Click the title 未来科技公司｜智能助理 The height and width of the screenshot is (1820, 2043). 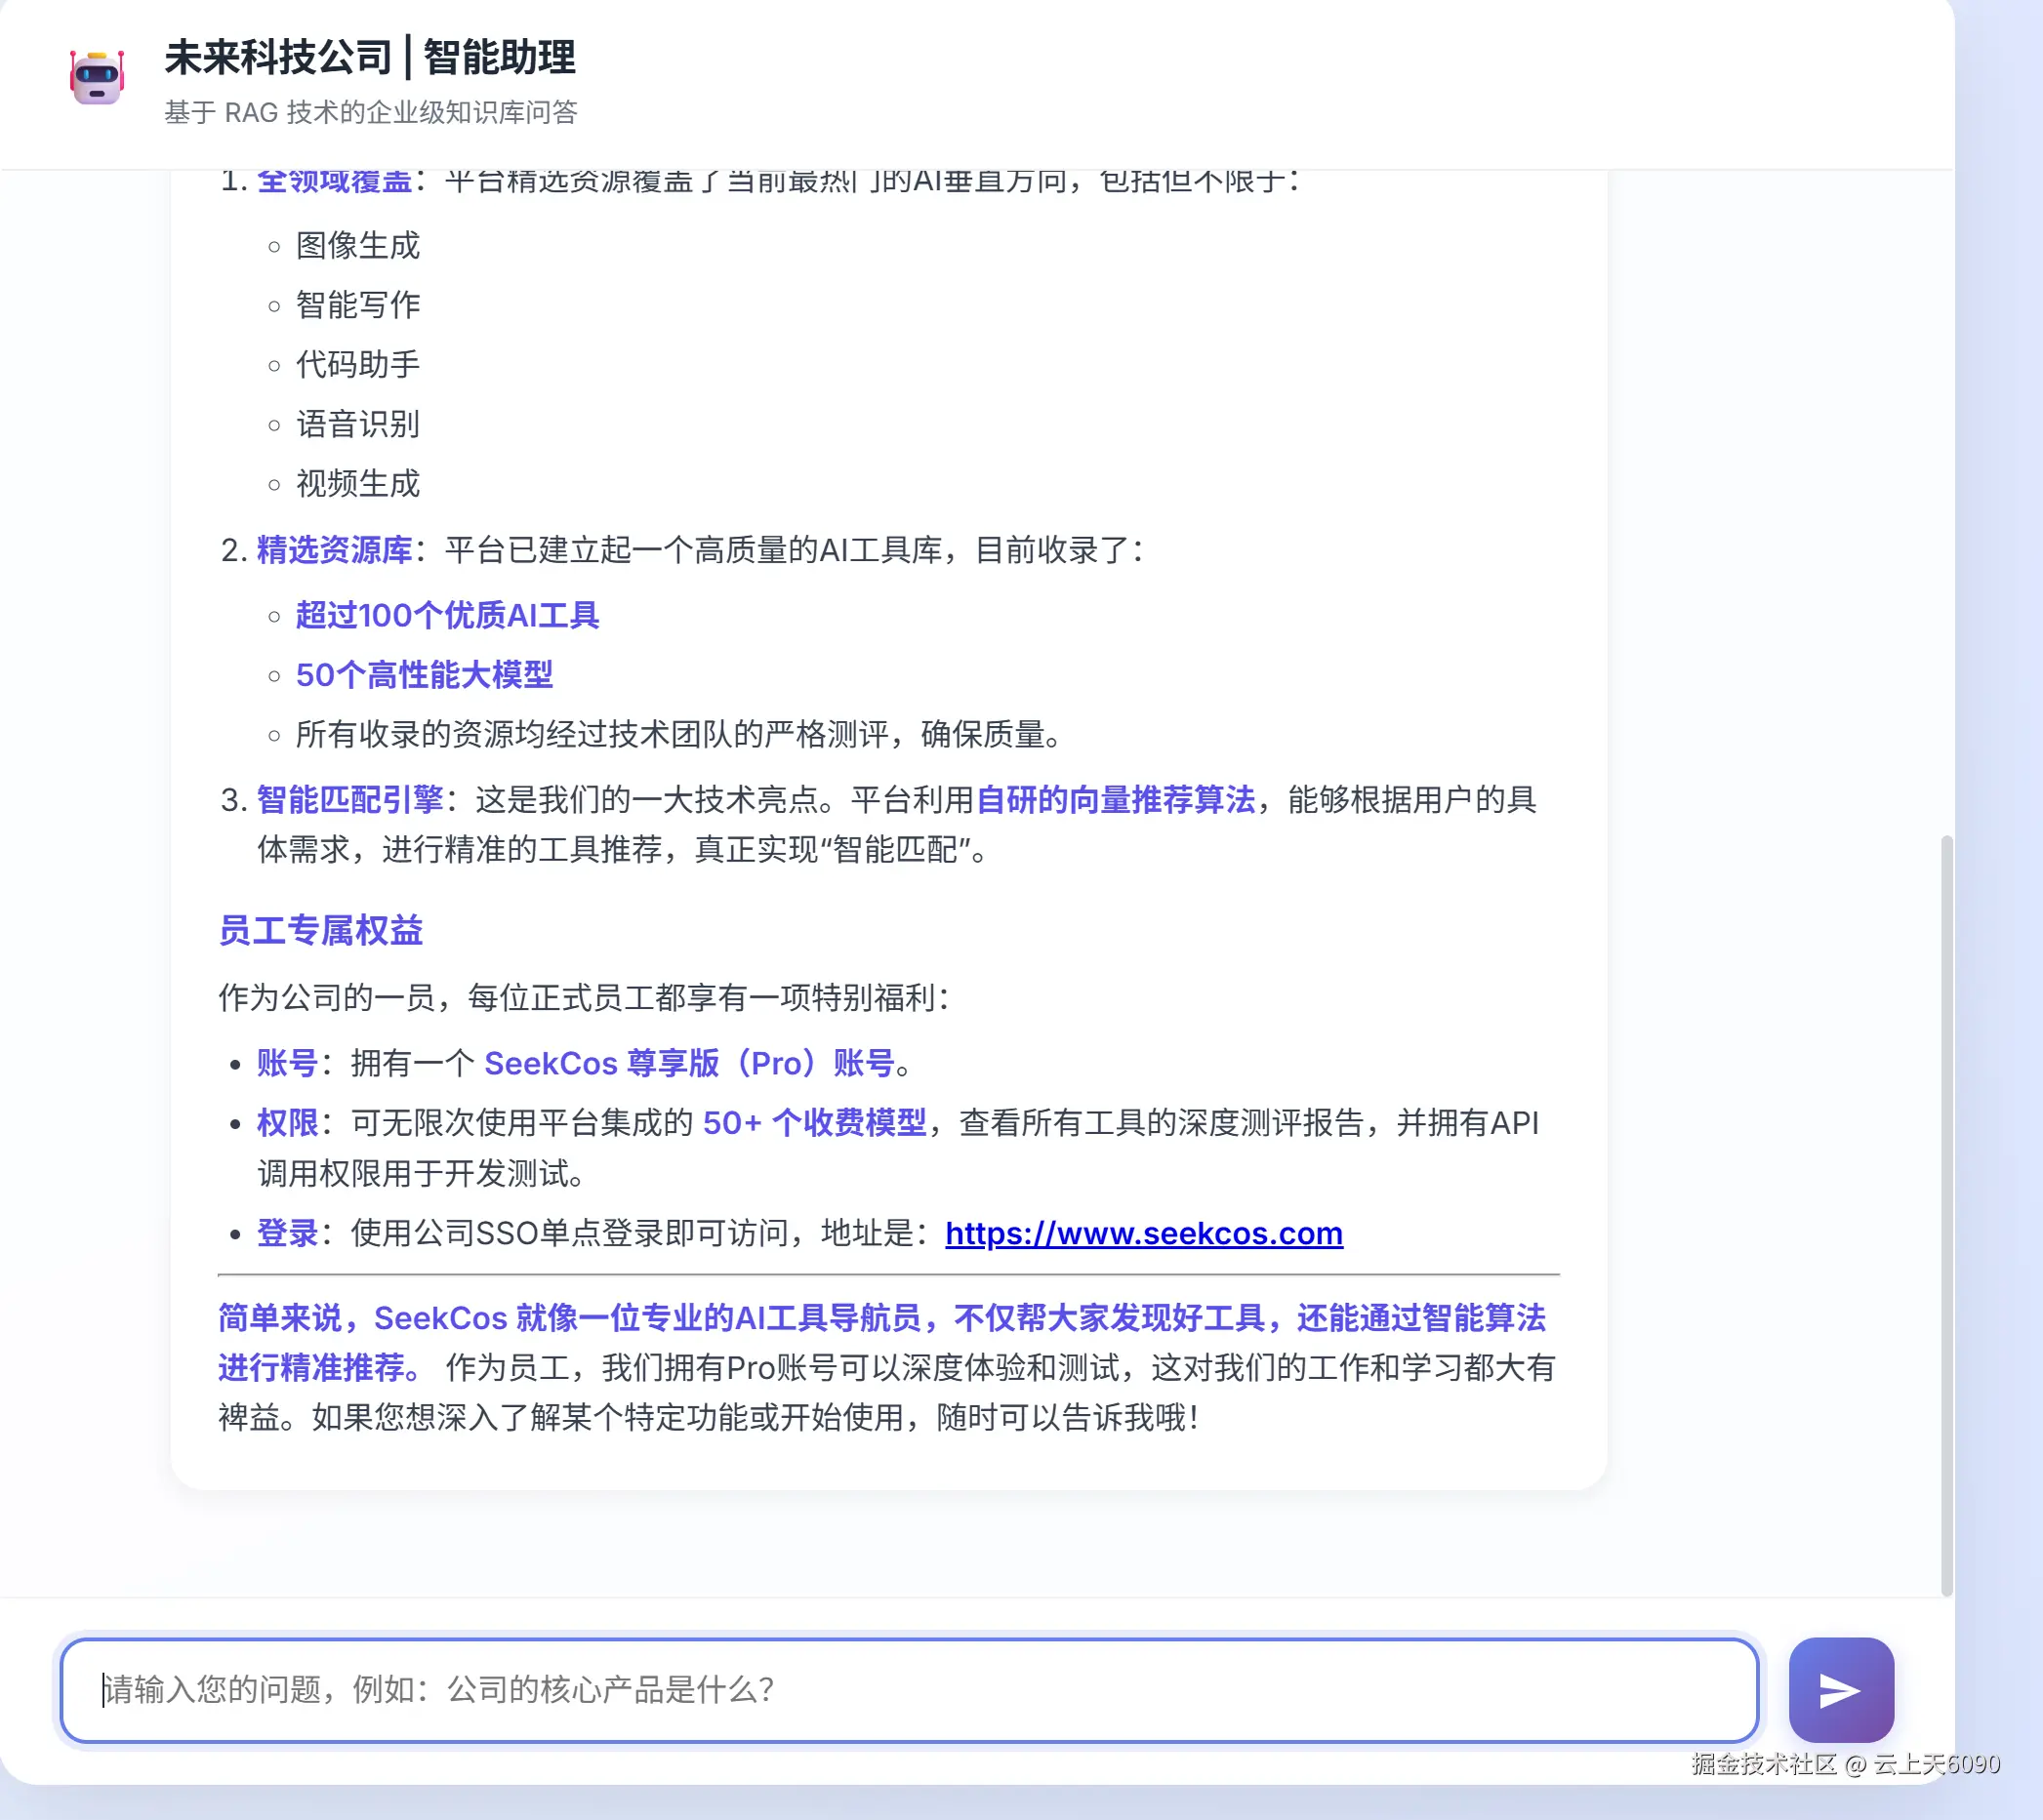pyautogui.click(x=370, y=57)
